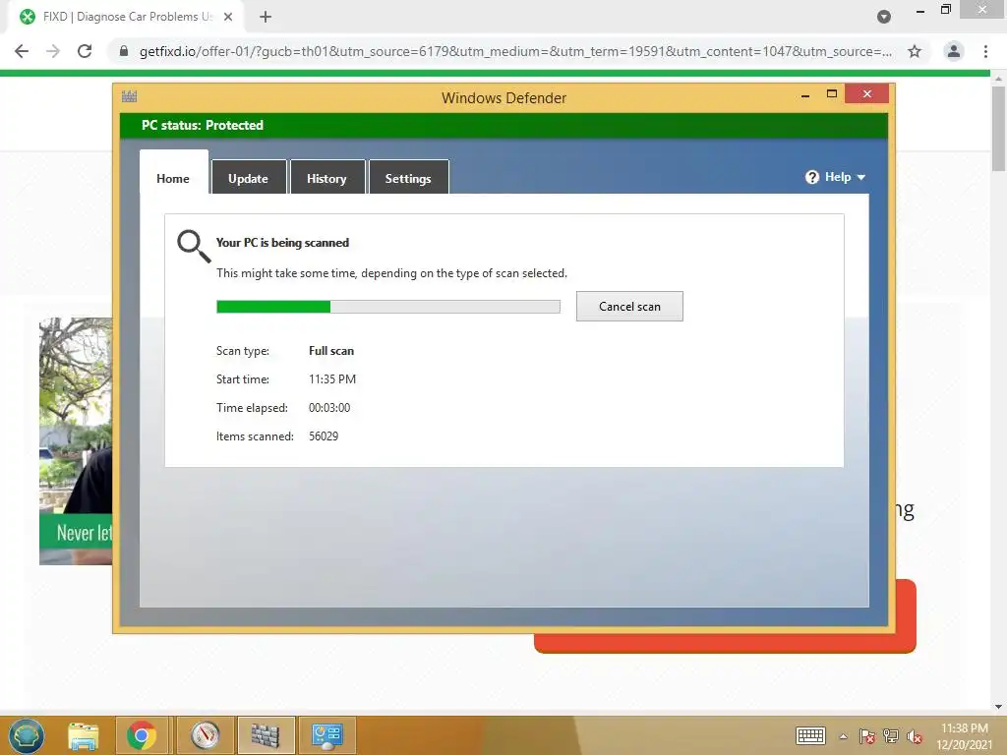Show hidden tray icons arrow
The width and height of the screenshot is (1007, 755).
coord(843,736)
